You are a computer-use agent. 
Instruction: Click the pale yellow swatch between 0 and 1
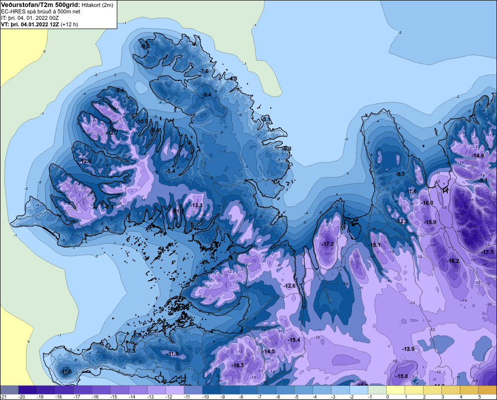(395, 390)
